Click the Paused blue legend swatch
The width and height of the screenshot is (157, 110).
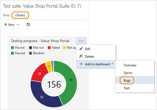click(12, 53)
